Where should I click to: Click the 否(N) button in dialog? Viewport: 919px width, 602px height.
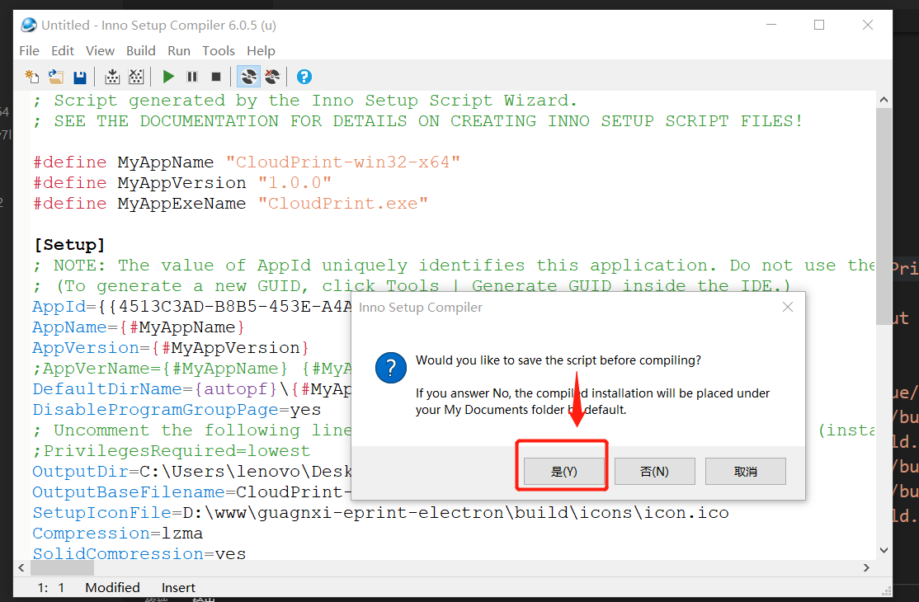655,472
